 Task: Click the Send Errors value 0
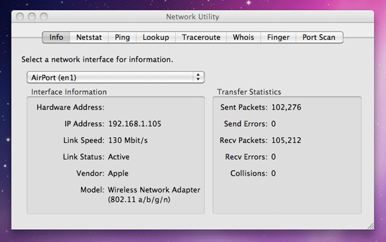point(273,124)
